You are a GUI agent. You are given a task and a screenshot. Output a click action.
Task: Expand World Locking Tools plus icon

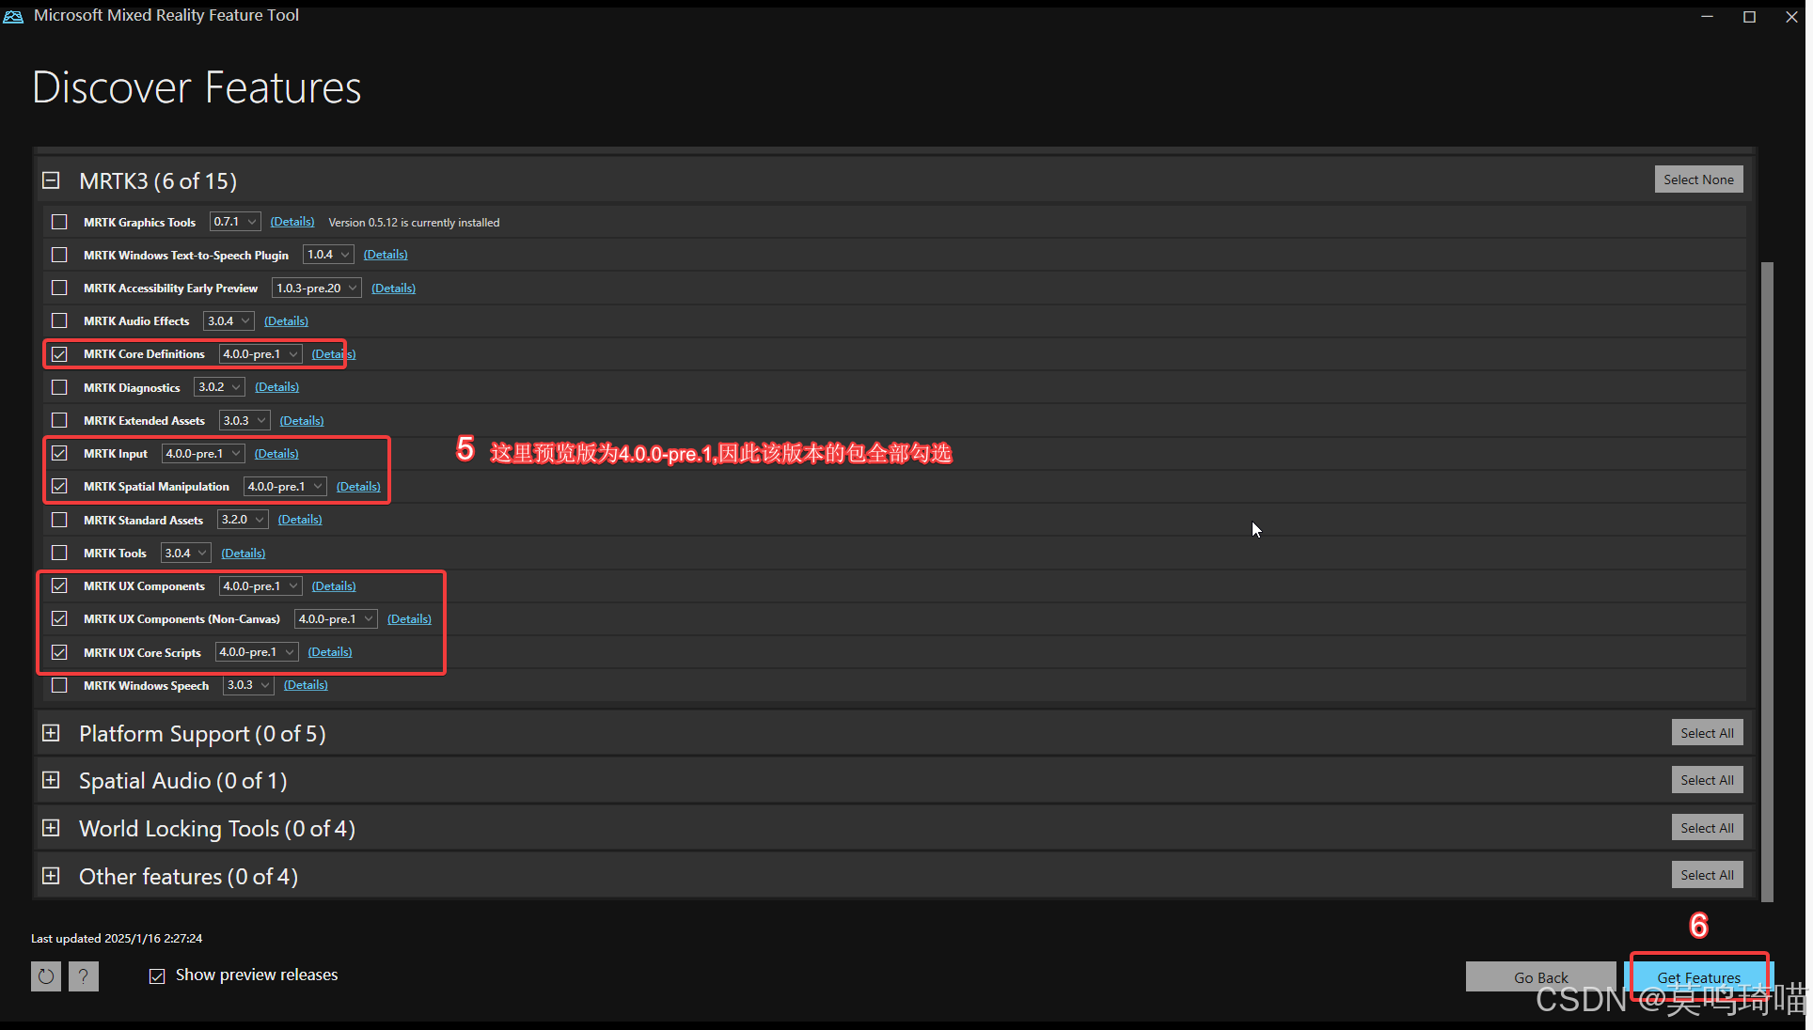[x=51, y=828]
